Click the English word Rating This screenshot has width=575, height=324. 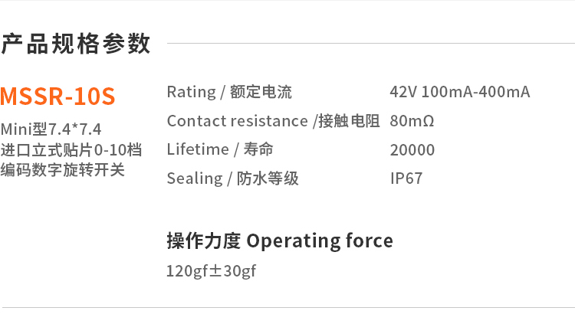point(191,92)
